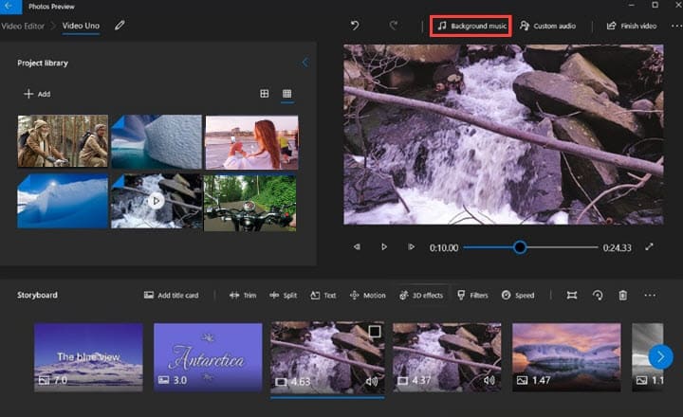Click the preview playback seek slider
The height and width of the screenshot is (417, 683).
[520, 247]
